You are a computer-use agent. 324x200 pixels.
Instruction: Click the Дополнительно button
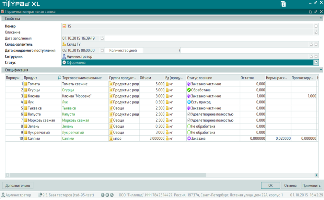point(18,186)
